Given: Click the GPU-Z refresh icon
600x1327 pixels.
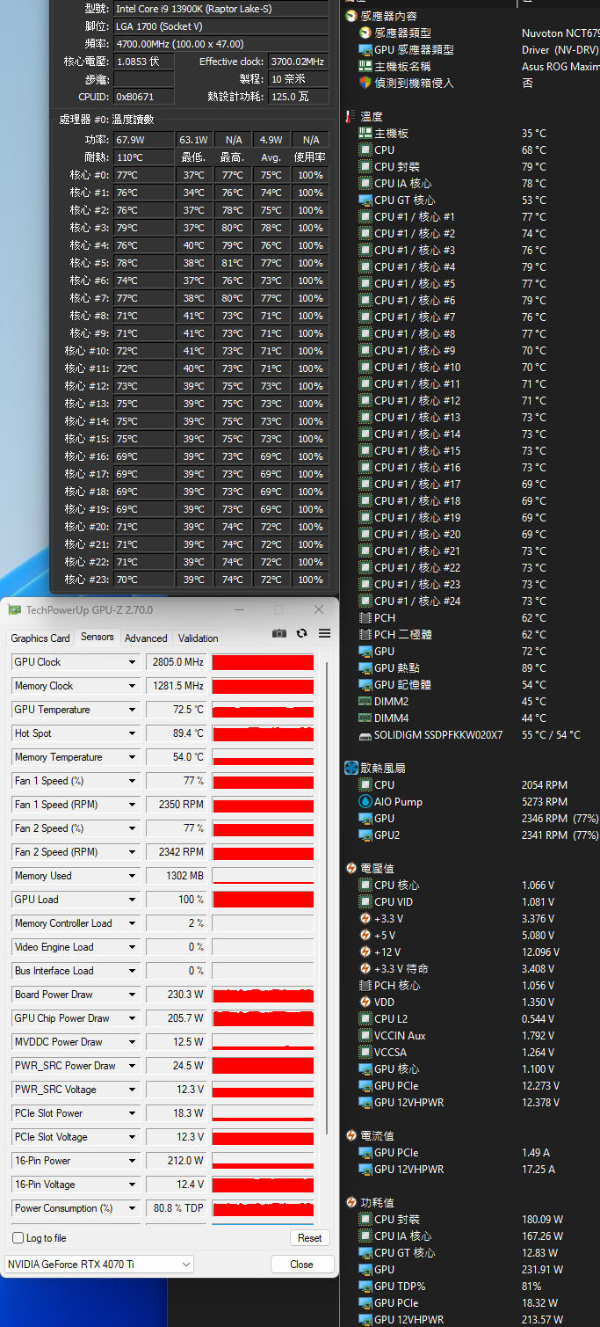Looking at the screenshot, I should 302,633.
